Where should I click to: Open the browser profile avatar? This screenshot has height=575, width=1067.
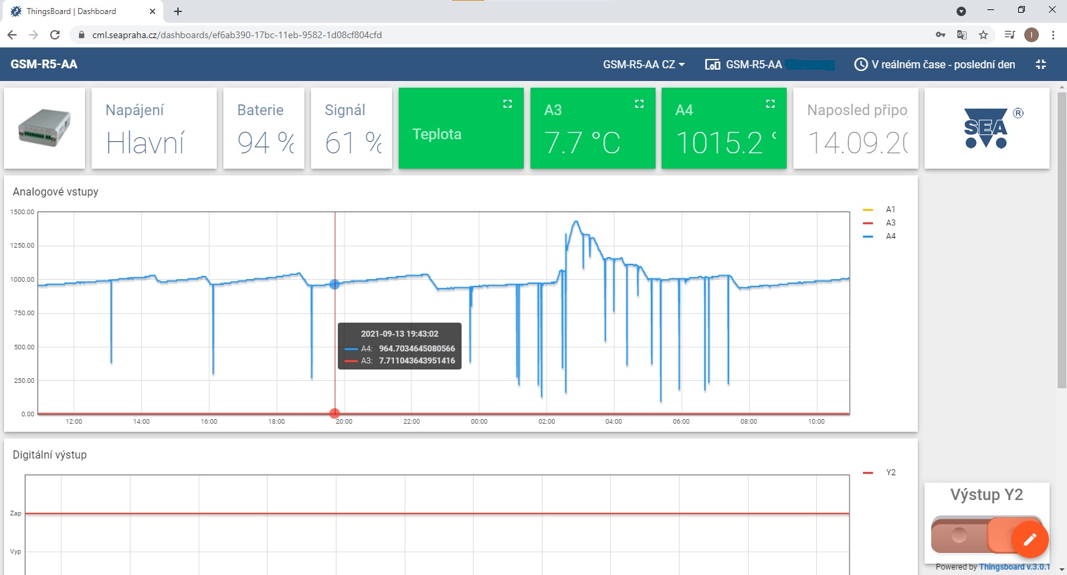coord(1032,35)
